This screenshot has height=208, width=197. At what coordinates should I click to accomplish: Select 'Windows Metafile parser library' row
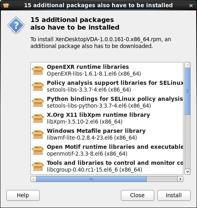tap(107, 134)
